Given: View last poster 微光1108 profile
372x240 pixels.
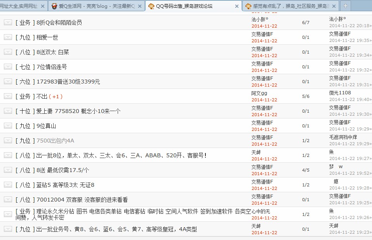Looking at the screenshot, I should pos(340,93).
